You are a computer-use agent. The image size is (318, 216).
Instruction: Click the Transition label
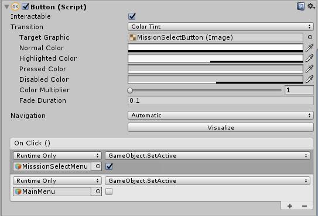click(27, 27)
